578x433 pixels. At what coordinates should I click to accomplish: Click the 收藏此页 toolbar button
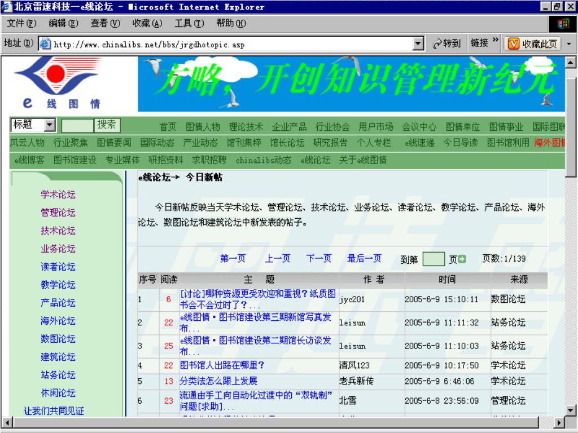click(x=532, y=44)
